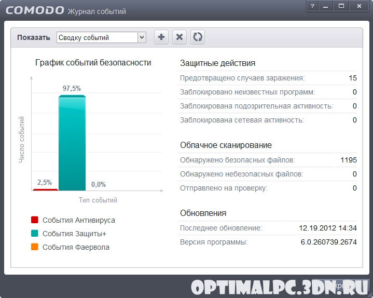Click the value 15 for prevented infections
373x298 pixels.
pyautogui.click(x=353, y=78)
